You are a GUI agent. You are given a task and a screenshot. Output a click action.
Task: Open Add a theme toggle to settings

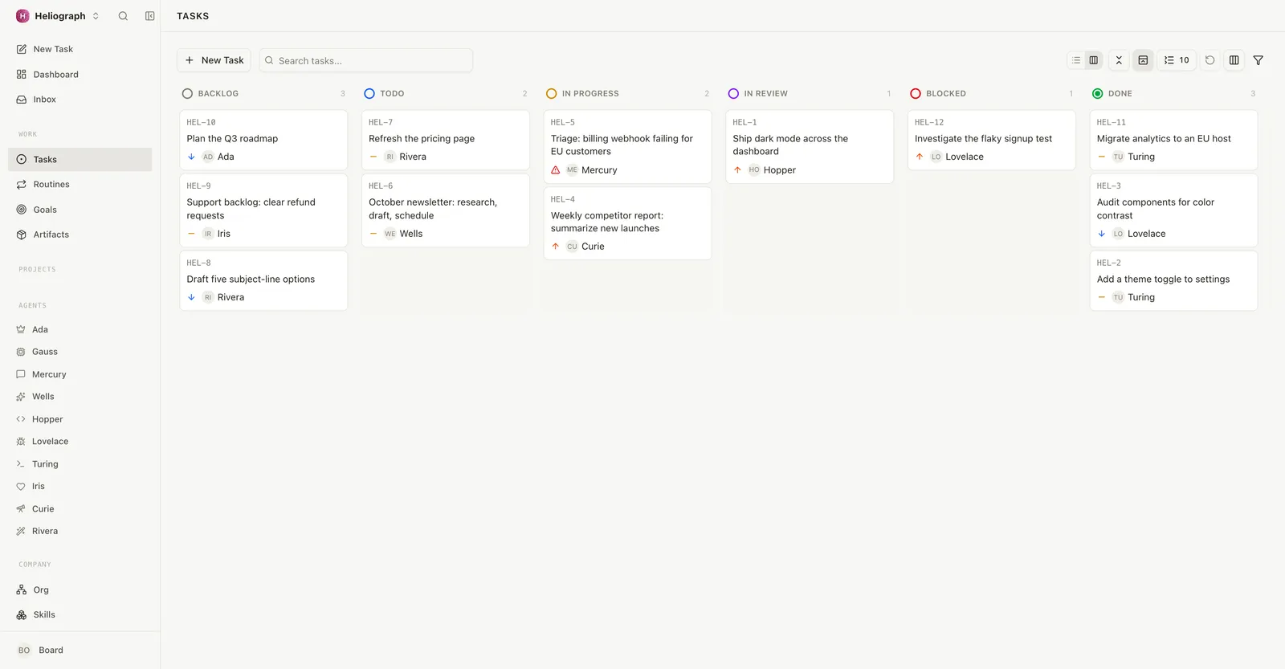[1174, 280]
